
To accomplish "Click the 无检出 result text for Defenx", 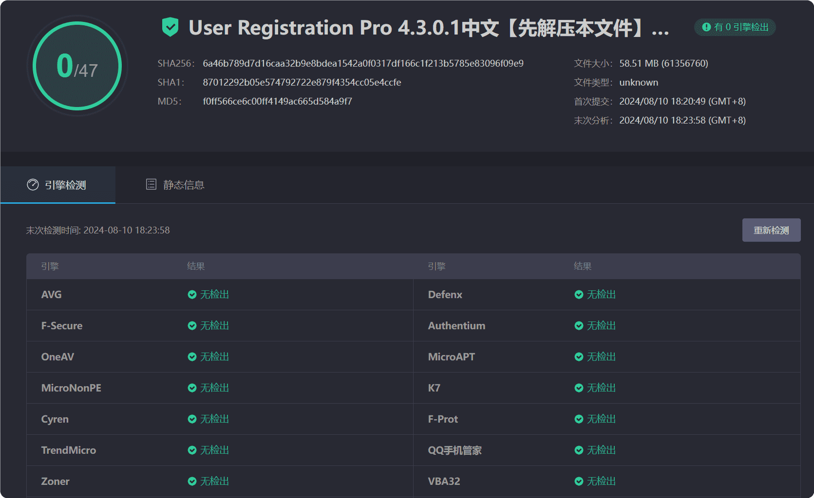I will click(x=601, y=295).
